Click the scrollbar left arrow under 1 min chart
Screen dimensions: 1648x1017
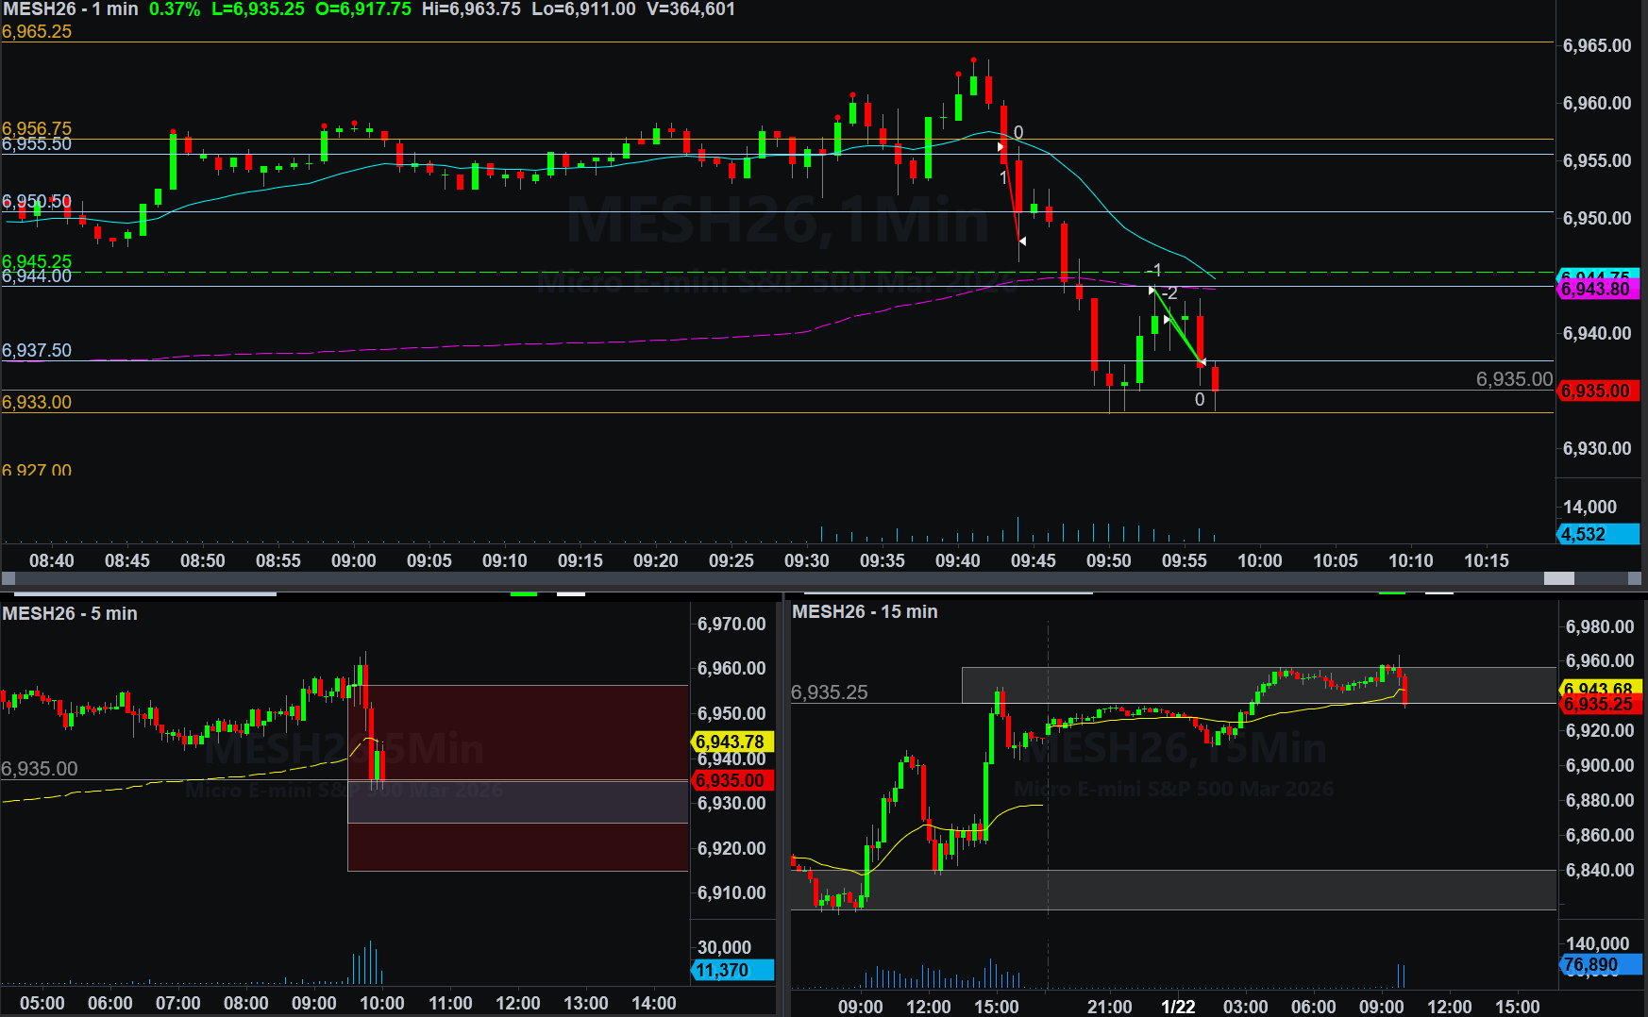pos(8,578)
